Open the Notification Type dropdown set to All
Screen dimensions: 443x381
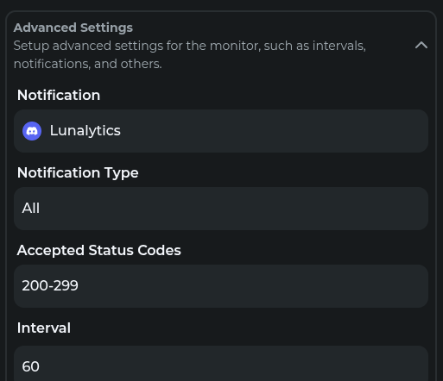[221, 209]
